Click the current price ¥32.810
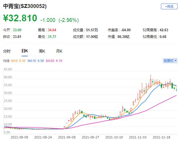The height and width of the screenshot is (141, 184). (20, 18)
